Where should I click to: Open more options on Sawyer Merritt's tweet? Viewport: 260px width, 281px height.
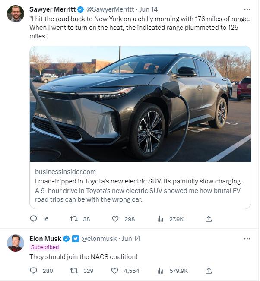(x=247, y=9)
